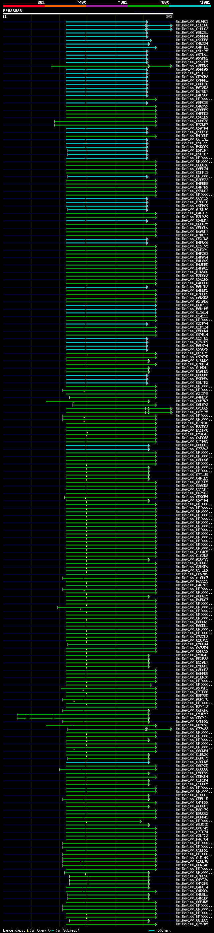The image size is (214, 933).
Task: Open UniRef100_C1C4C5 hit
Action: coord(192,552)
